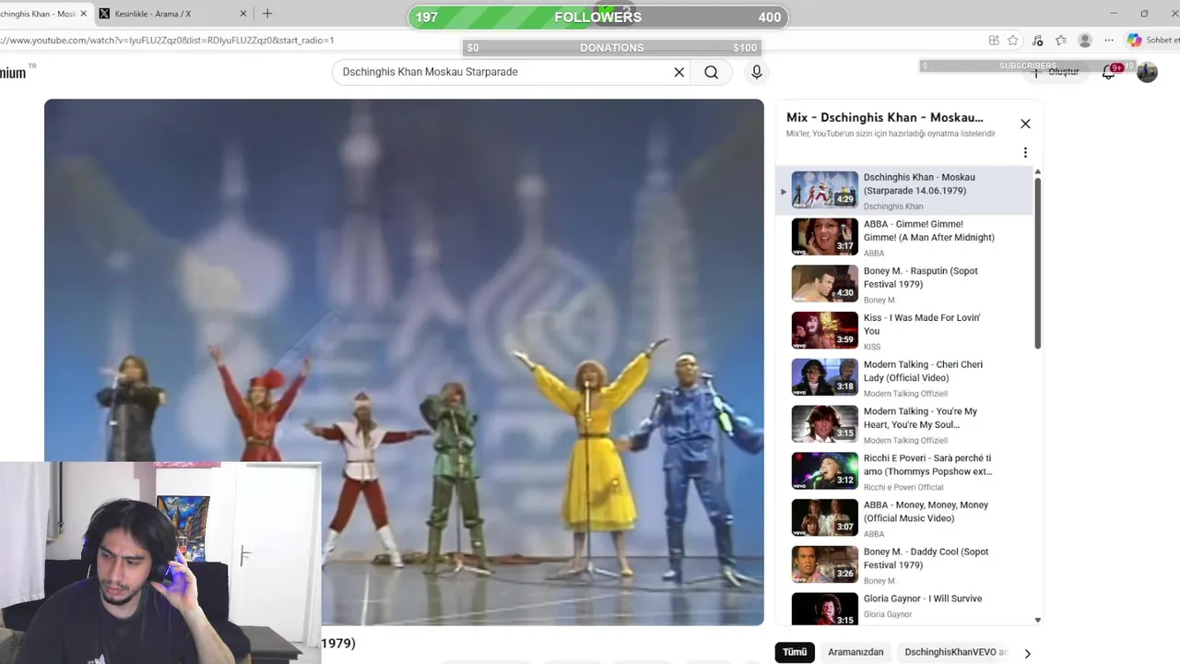Click title 'Boney M. - Rasputin (Sopot Festival 1979)'
This screenshot has height=664, width=1180.
point(920,278)
